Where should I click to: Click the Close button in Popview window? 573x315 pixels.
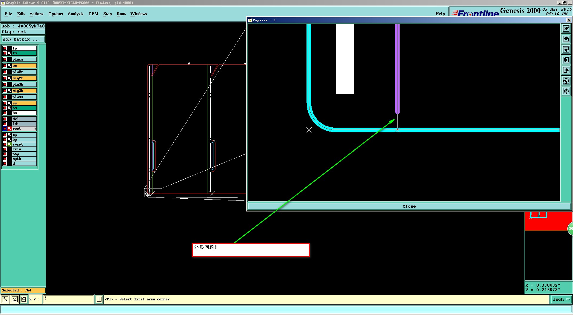[x=409, y=206]
